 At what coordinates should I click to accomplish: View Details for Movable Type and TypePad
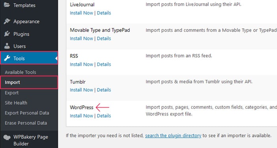click(x=104, y=38)
